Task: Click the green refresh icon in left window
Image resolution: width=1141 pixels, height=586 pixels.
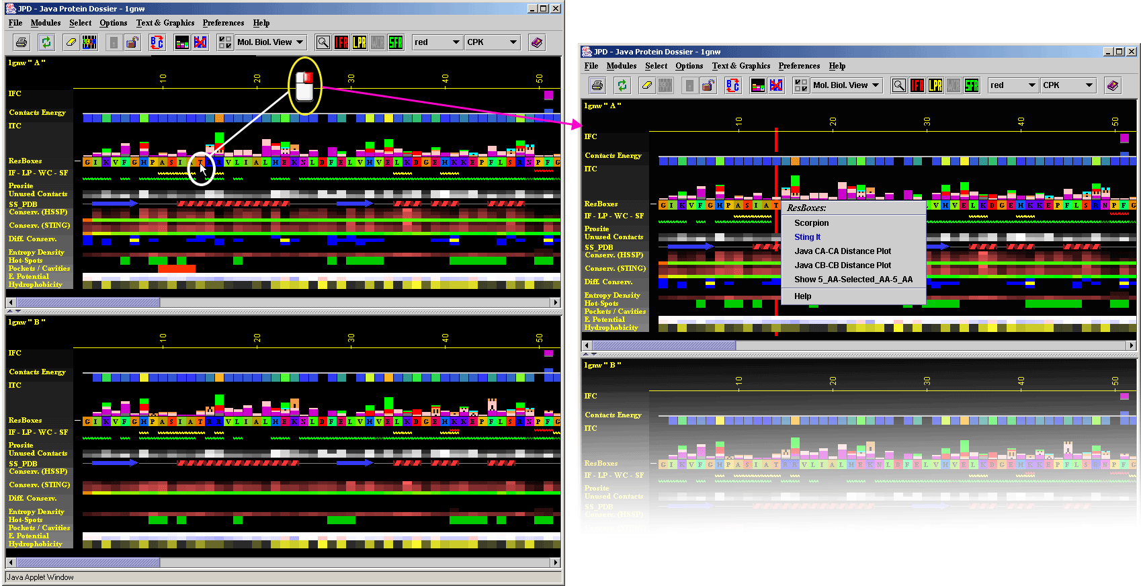Action: [x=46, y=42]
